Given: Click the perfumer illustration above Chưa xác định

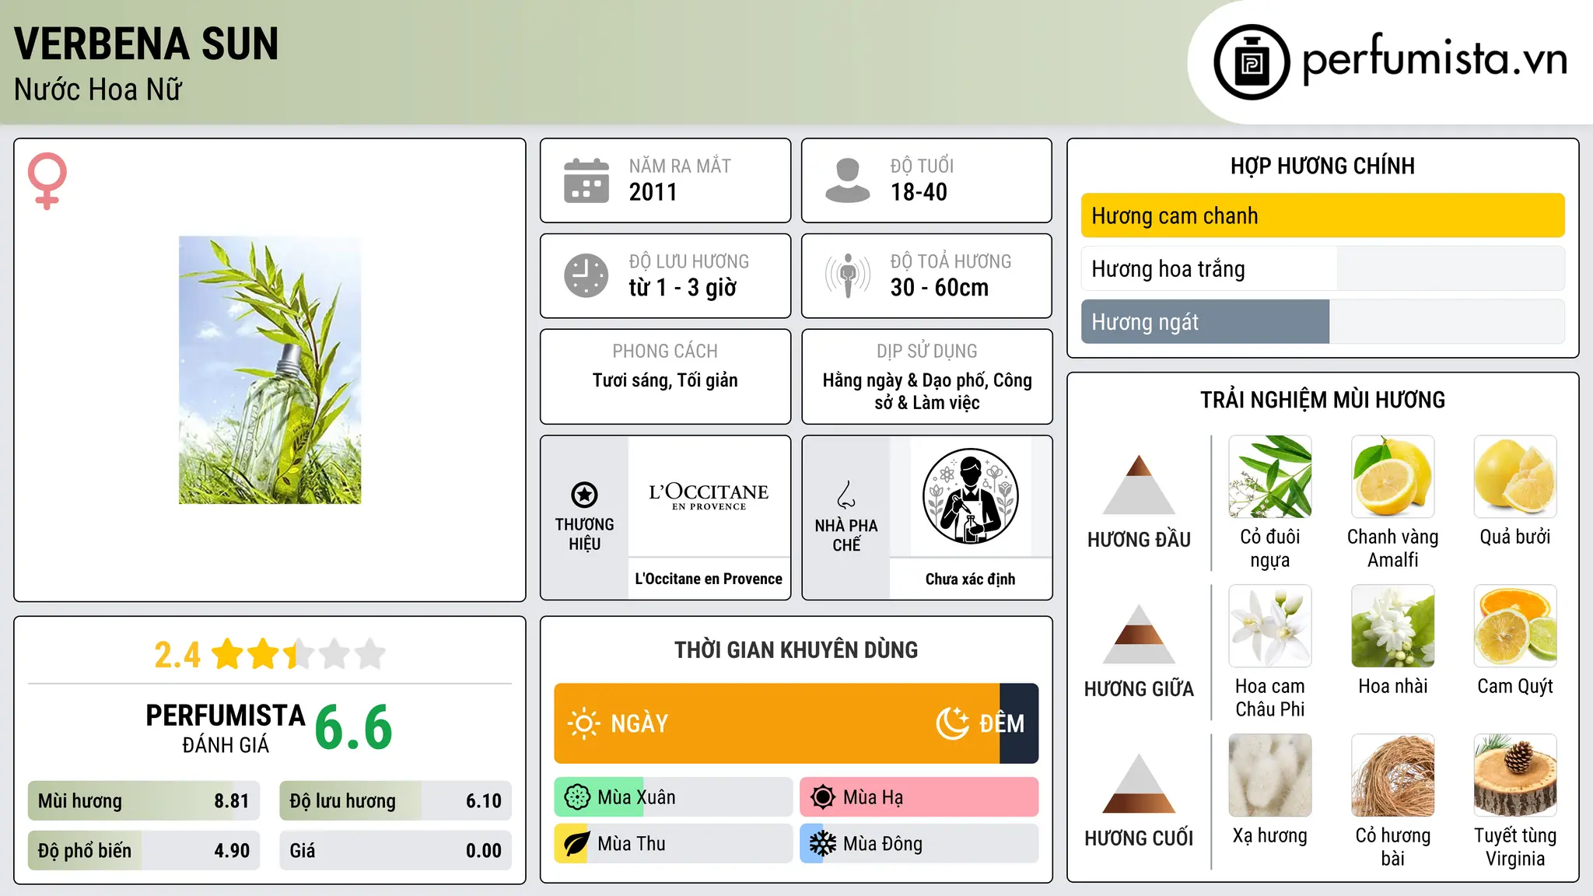Looking at the screenshot, I should click(970, 496).
